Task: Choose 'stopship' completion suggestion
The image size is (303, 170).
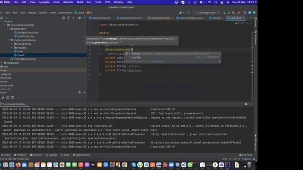Action: click(172, 58)
